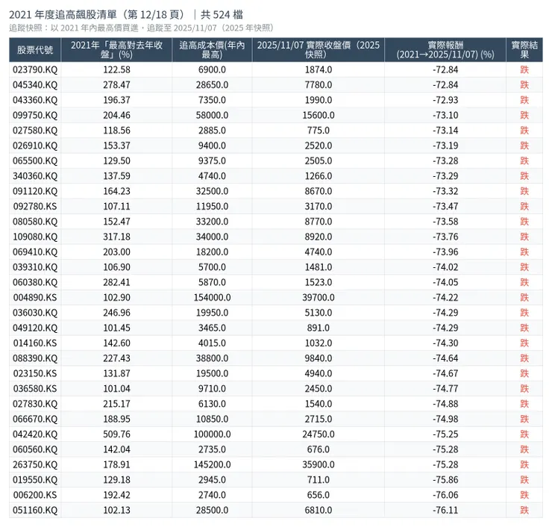Select stock code 088390.KQ
The image size is (552, 527).
click(x=35, y=358)
